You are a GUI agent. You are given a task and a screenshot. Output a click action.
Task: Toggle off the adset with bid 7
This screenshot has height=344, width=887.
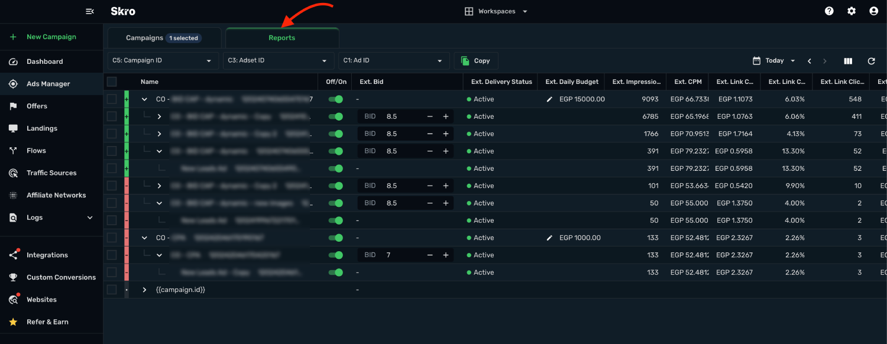[335, 255]
